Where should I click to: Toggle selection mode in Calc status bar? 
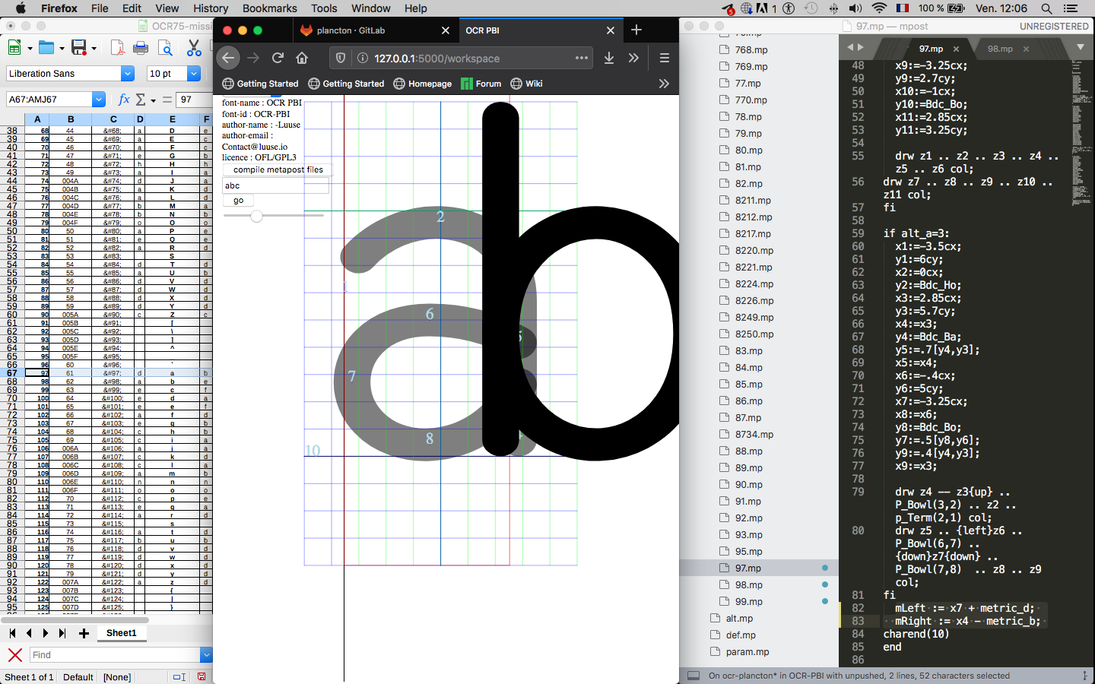(179, 676)
